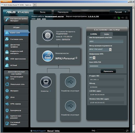This screenshot has width=135, height=133.
Task: Click the Применить button
Action: point(108,71)
